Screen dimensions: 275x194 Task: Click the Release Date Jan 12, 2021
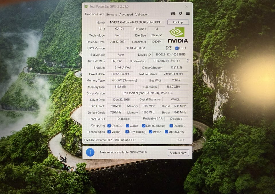click(x=118, y=42)
